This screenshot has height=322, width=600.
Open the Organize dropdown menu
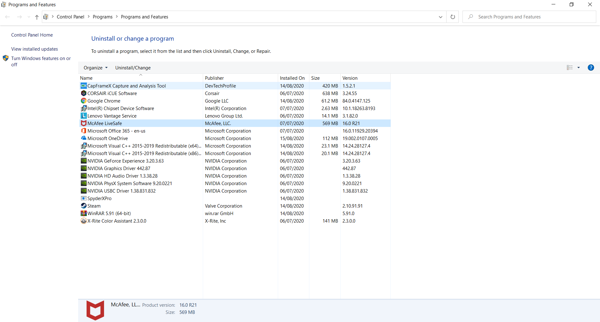click(95, 68)
